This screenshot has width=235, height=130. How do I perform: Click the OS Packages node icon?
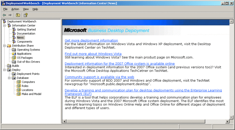point(14,58)
